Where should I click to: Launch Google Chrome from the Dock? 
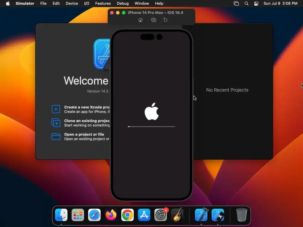coord(127,215)
